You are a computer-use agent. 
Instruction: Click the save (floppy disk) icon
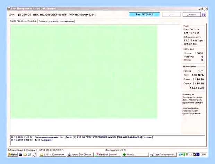pos(204,15)
